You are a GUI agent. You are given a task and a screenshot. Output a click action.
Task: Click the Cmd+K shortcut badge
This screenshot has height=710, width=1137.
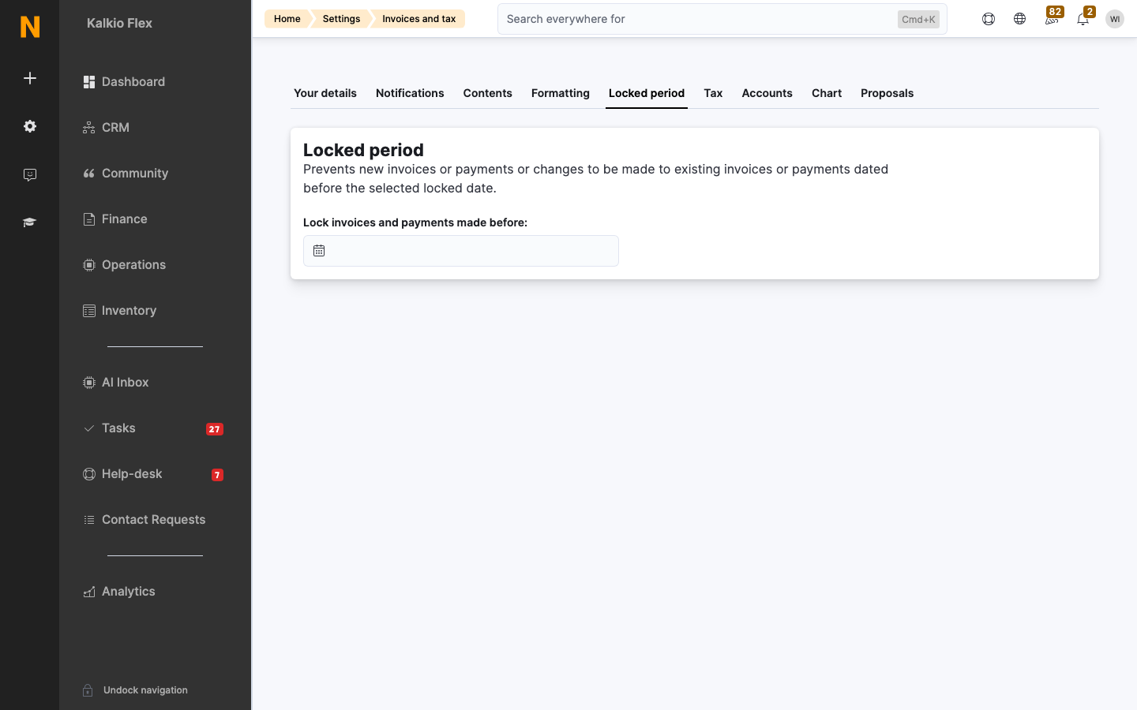[918, 19]
